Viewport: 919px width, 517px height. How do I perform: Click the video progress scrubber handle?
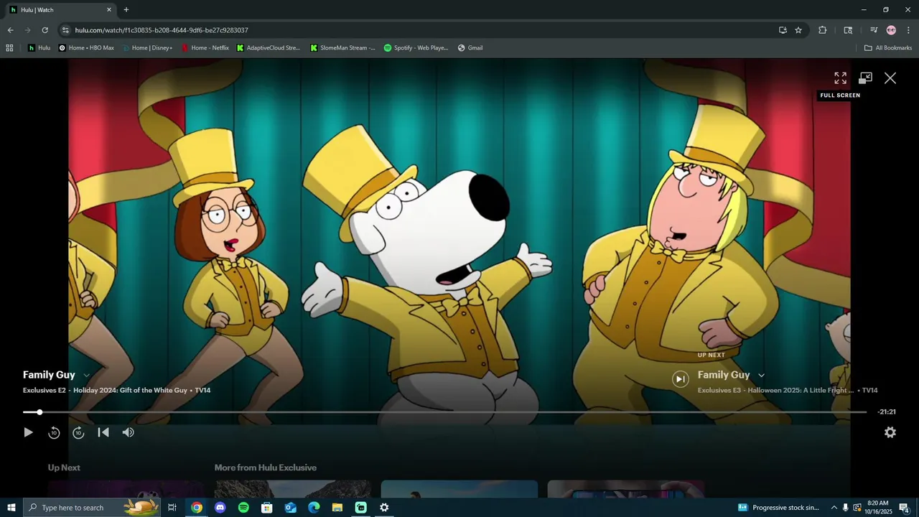(x=39, y=412)
